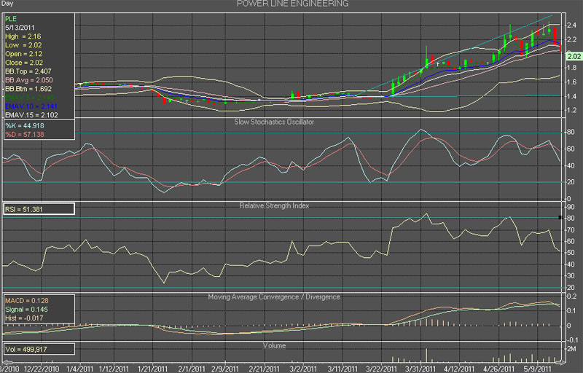Click the EMAV.15 = 2.102 legend entry
The width and height of the screenshot is (583, 373).
[x=31, y=115]
